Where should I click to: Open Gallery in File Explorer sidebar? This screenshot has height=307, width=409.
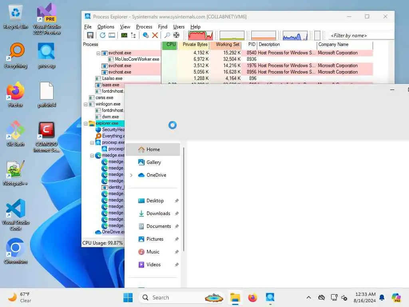pyautogui.click(x=153, y=162)
